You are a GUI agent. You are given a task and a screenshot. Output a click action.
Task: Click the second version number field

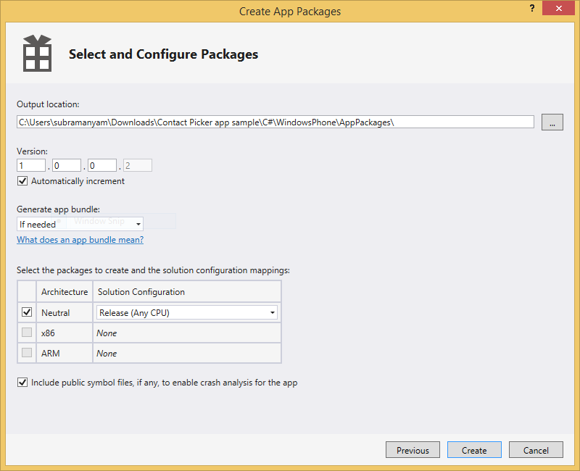click(66, 165)
